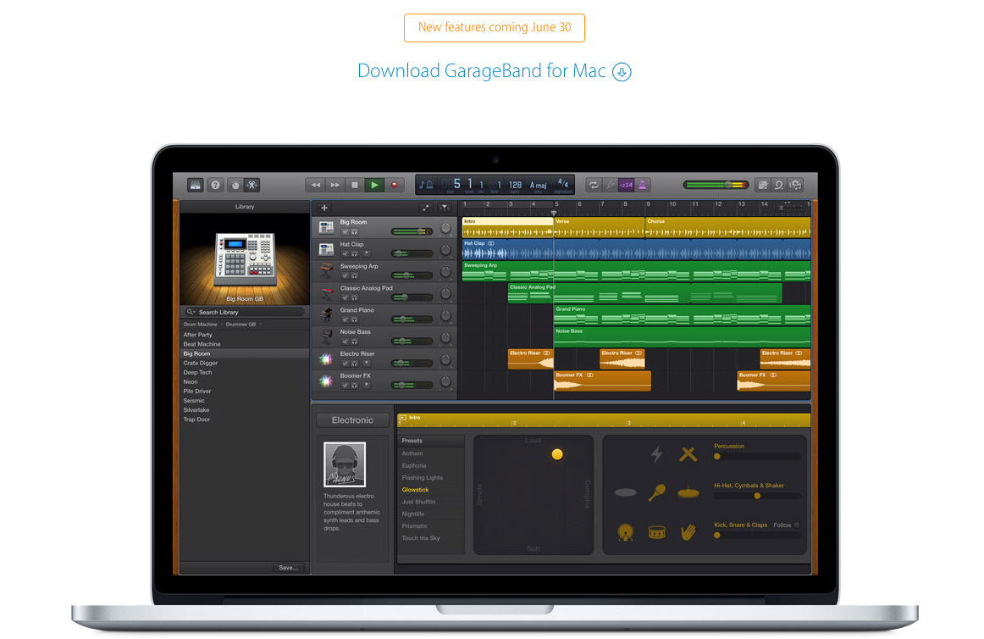Click the Magnus drummer portrait

pyautogui.click(x=345, y=464)
